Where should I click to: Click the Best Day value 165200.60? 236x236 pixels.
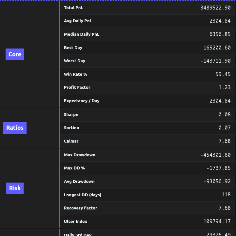217,48
